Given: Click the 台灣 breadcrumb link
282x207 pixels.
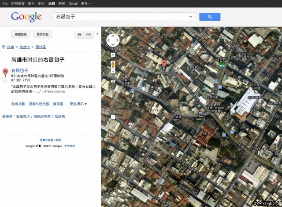Looking at the screenshot, I should (11, 47).
